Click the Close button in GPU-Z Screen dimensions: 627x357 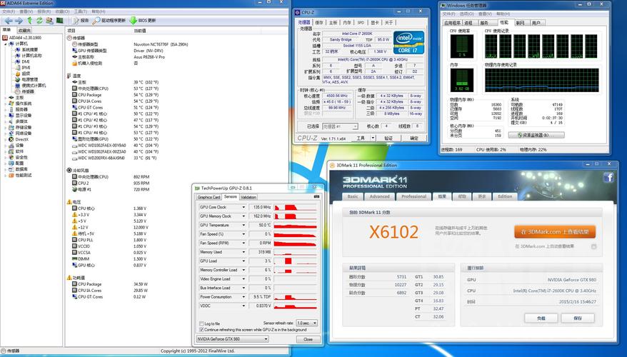coord(308,339)
